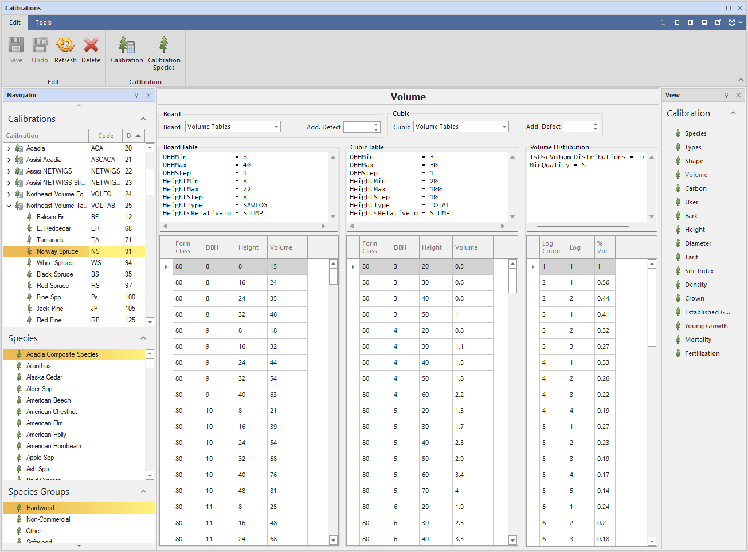The image size is (748, 552).
Task: Click the Fertilization view tree icon
Action: [678, 353]
